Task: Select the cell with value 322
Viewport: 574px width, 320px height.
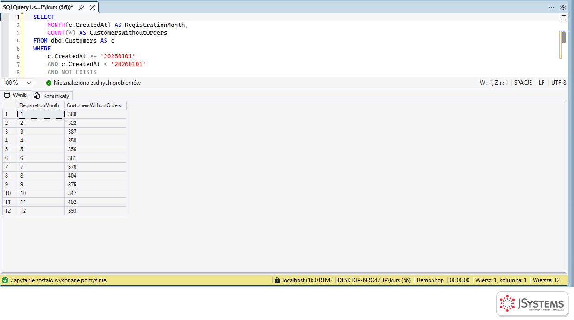Action: pyautogui.click(x=95, y=123)
